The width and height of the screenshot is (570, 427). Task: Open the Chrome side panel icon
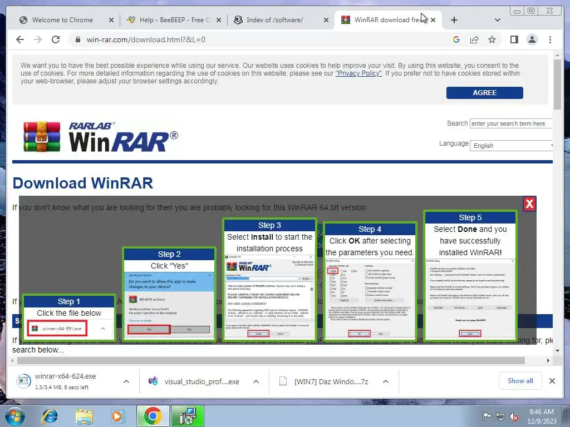click(514, 39)
